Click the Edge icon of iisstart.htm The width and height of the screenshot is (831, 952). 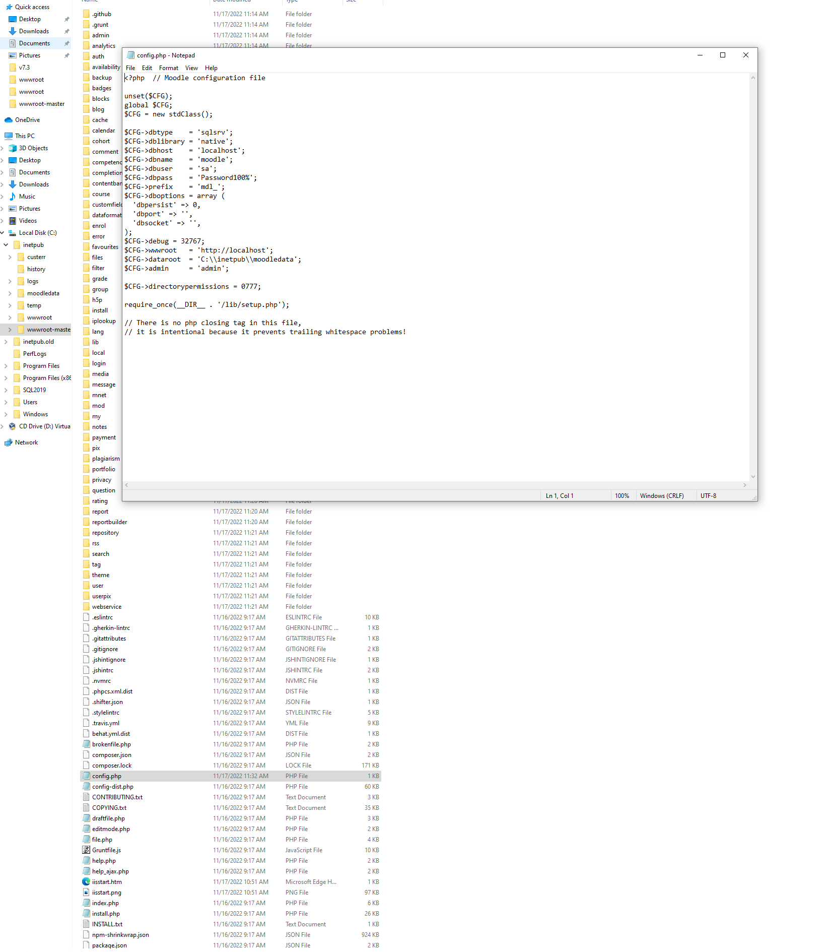(86, 882)
